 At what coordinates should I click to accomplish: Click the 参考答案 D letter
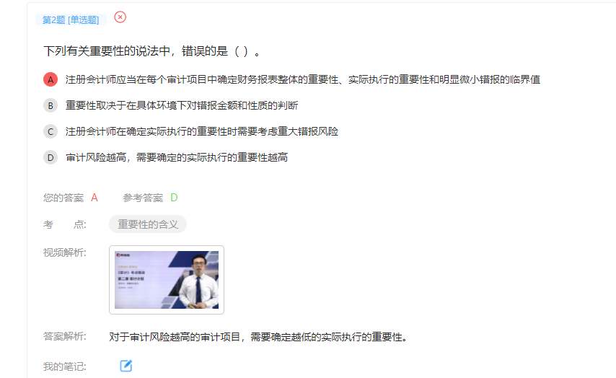click(174, 198)
